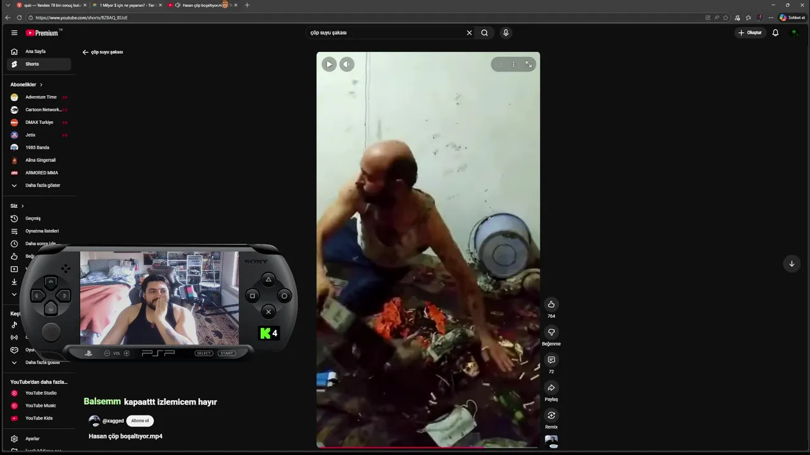The width and height of the screenshot is (810, 455).
Task: Open YouTube Studio
Action: [39, 393]
